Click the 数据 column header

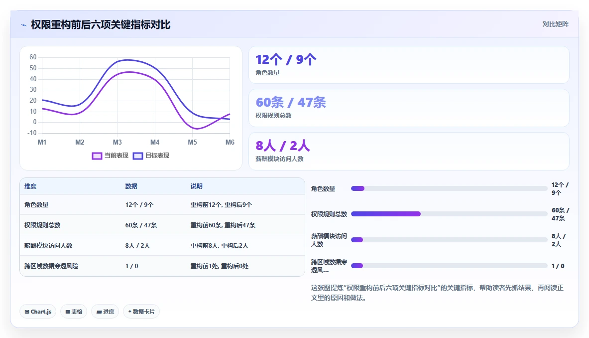pyautogui.click(x=131, y=186)
